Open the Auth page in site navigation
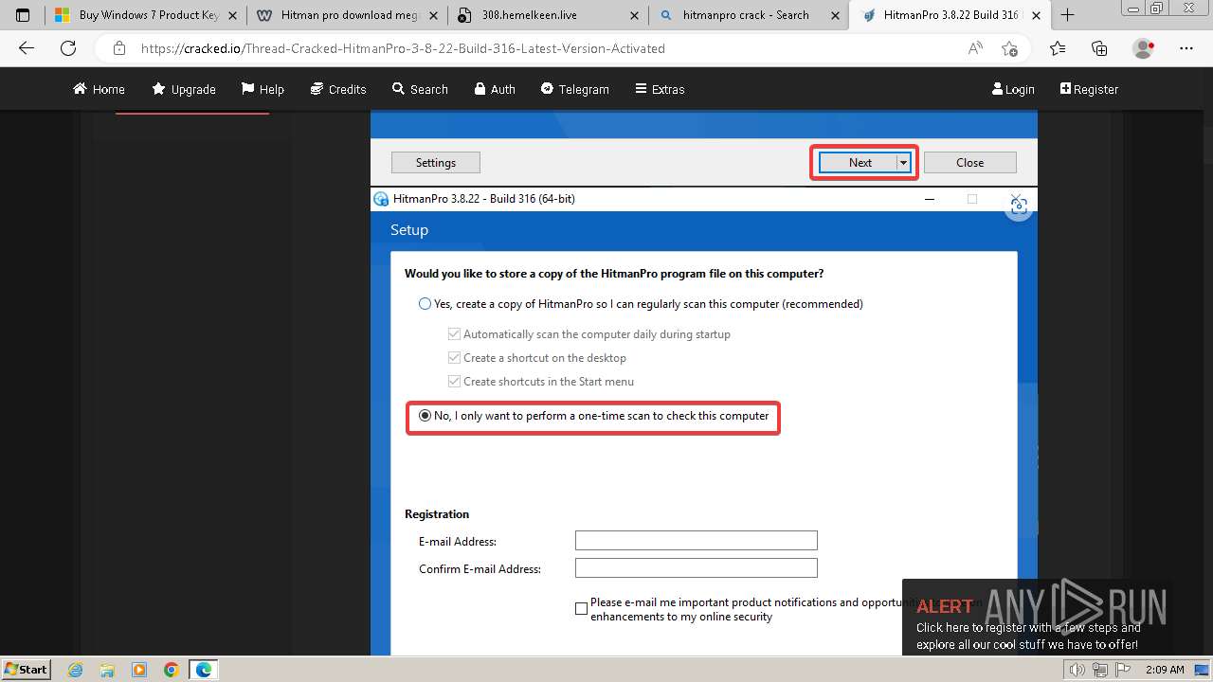 (495, 89)
